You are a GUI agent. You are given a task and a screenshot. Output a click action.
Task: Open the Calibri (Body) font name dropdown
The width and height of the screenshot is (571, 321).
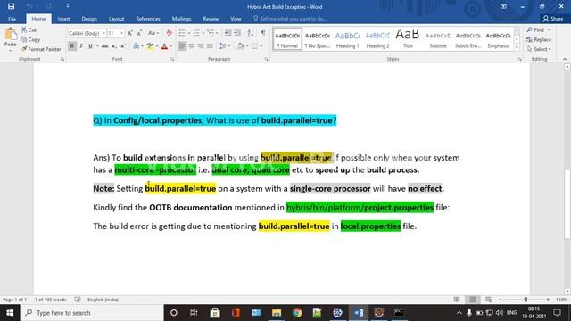(x=103, y=33)
